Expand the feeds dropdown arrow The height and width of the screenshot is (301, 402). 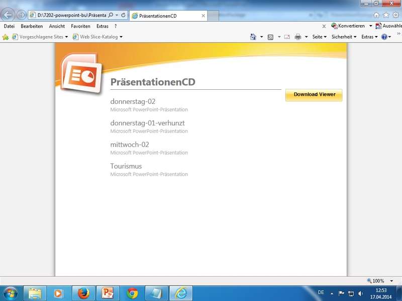coord(279,37)
